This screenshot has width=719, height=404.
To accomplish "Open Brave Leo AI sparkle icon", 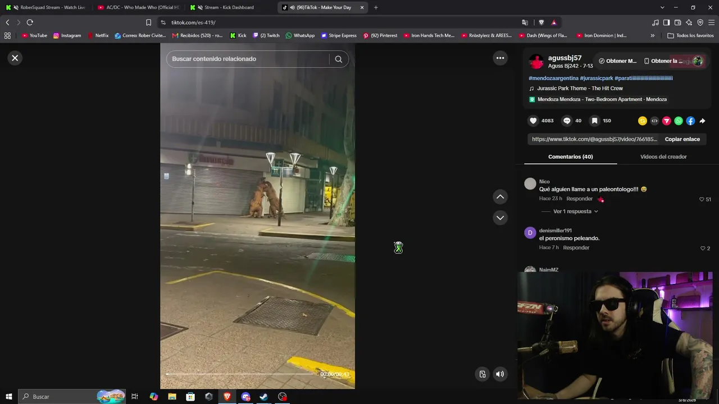I will click(x=689, y=22).
